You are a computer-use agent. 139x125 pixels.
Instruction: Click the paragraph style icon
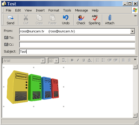[x=64, y=60]
